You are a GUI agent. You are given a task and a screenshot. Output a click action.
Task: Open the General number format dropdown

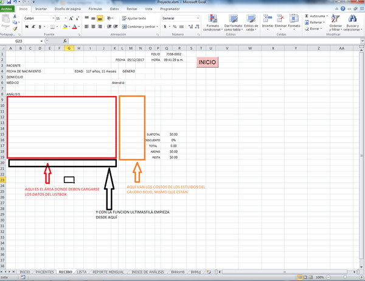(x=198, y=19)
